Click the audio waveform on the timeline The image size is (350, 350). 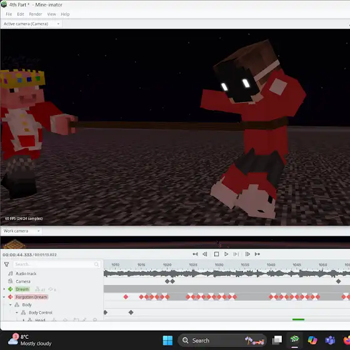coord(227,274)
